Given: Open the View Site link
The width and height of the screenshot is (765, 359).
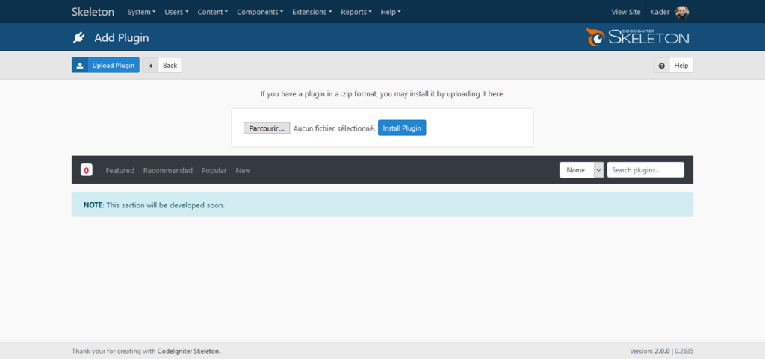Looking at the screenshot, I should pos(626,12).
